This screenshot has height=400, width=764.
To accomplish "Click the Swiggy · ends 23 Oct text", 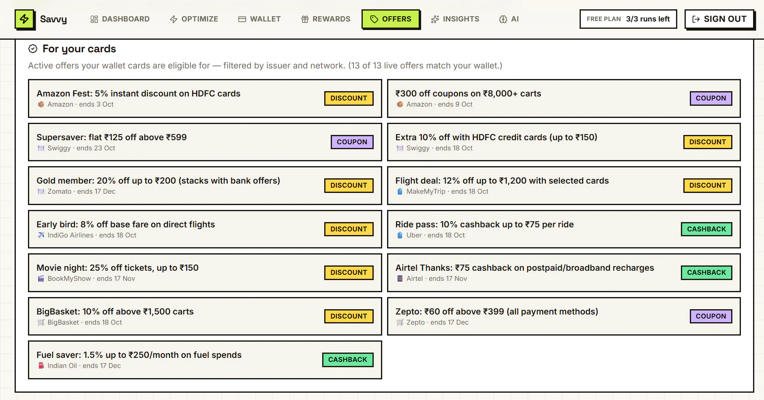I will 81,148.
